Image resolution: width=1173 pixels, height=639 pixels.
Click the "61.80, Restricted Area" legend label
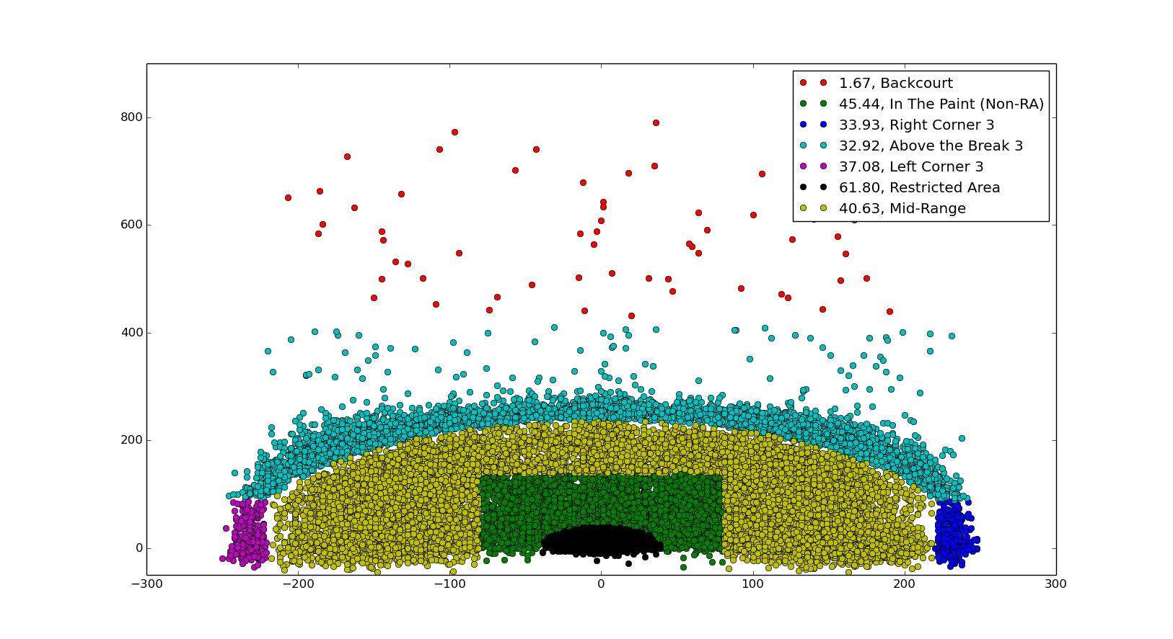(919, 188)
